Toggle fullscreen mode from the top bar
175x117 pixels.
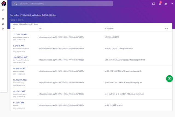click(x=154, y=4)
